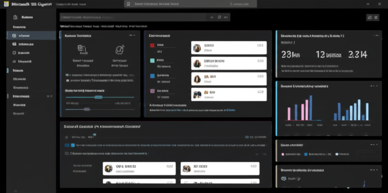This screenshot has width=388, height=193.
Task: Click the first icon in the dark top-right button group
Action: [369, 17]
